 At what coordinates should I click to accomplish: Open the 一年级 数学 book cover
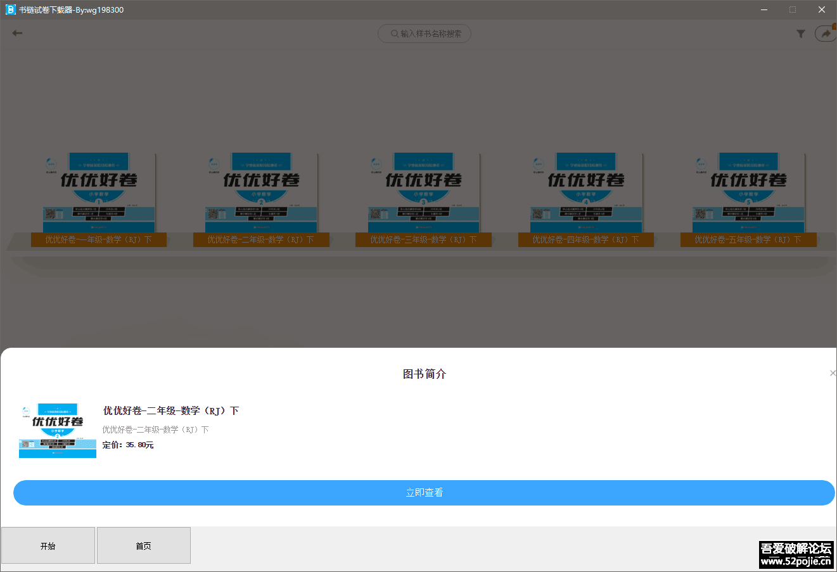99,193
